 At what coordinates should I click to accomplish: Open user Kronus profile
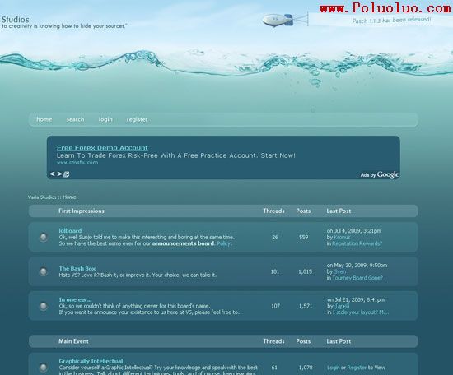click(342, 237)
